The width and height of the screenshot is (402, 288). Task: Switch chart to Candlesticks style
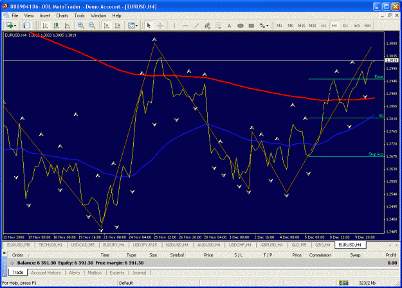click(x=56, y=26)
